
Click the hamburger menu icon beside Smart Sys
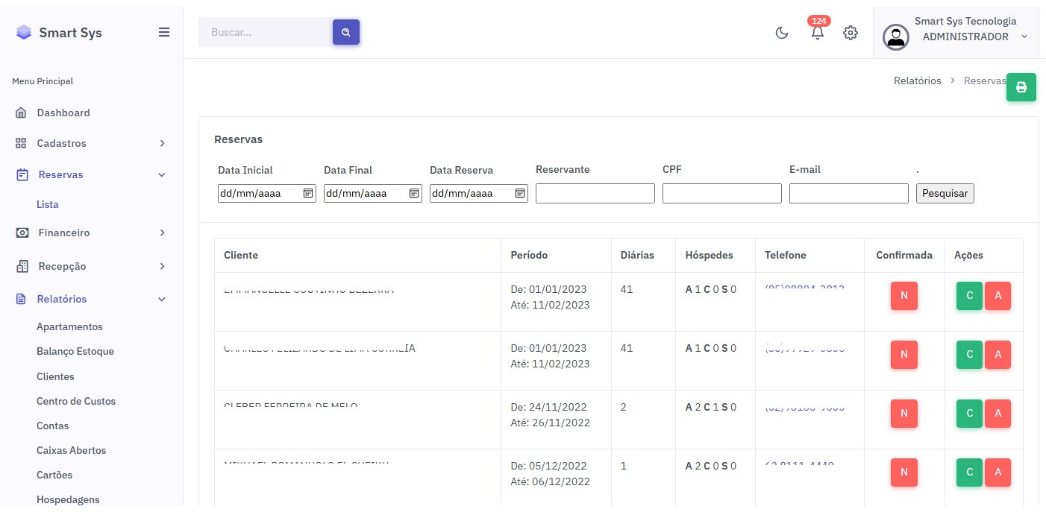tap(164, 32)
